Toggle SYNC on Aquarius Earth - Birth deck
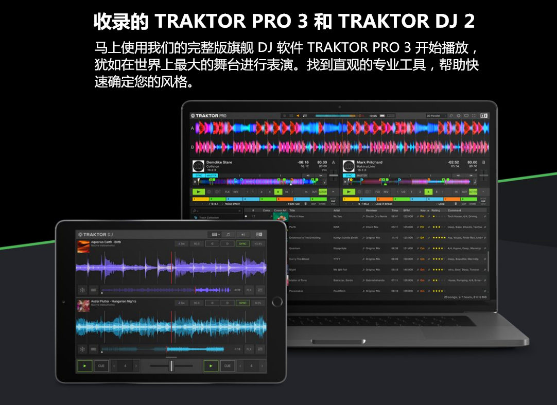The width and height of the screenshot is (557, 405). [243, 244]
